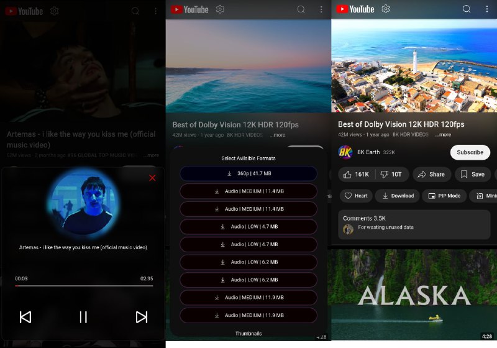The width and height of the screenshot is (497, 348).
Task: Close the audio player with red X
Action: point(152,178)
